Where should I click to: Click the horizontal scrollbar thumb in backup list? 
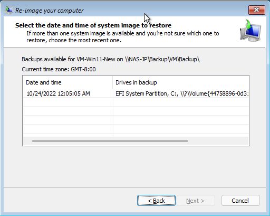pyautogui.click(x=110, y=141)
